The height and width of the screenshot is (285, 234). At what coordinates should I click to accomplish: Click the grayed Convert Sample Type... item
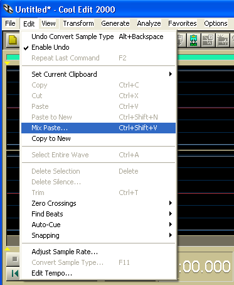tap(98, 262)
